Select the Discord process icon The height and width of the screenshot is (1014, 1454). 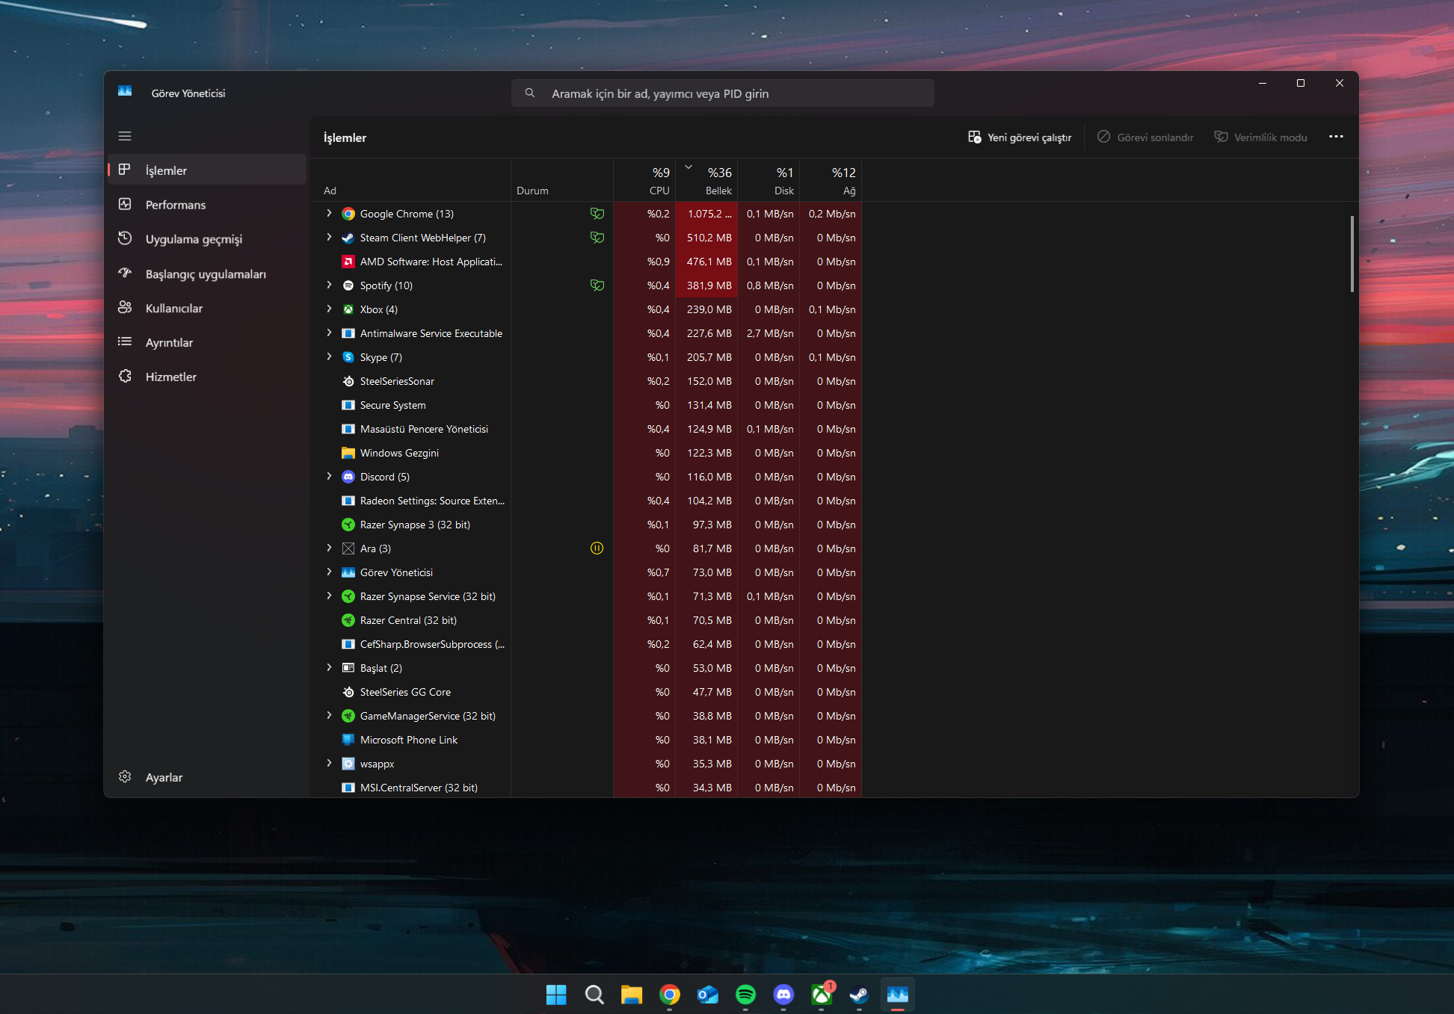coord(348,477)
